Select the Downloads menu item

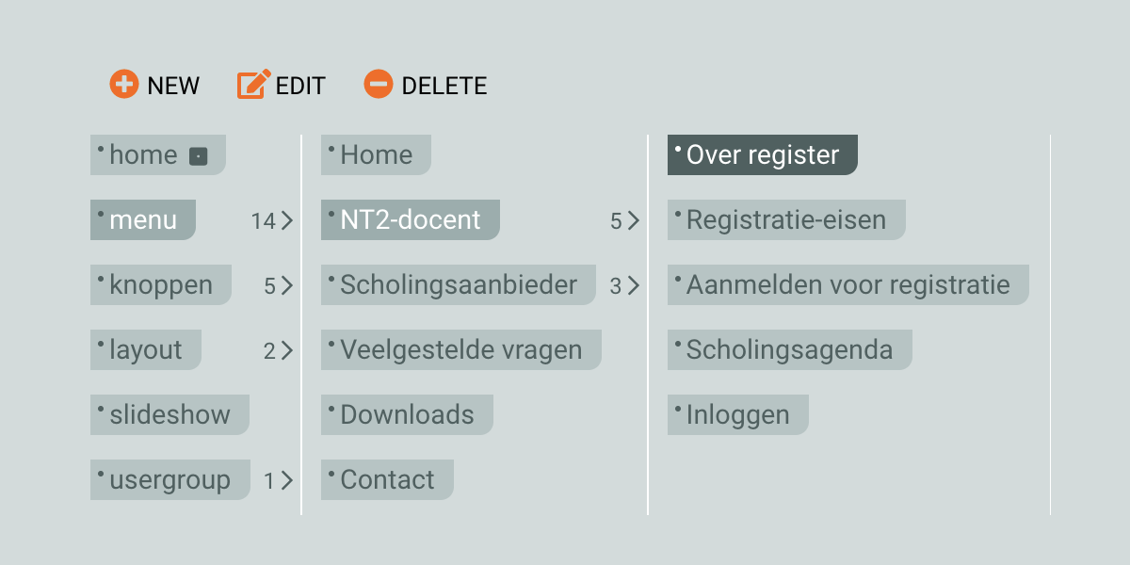pos(407,414)
